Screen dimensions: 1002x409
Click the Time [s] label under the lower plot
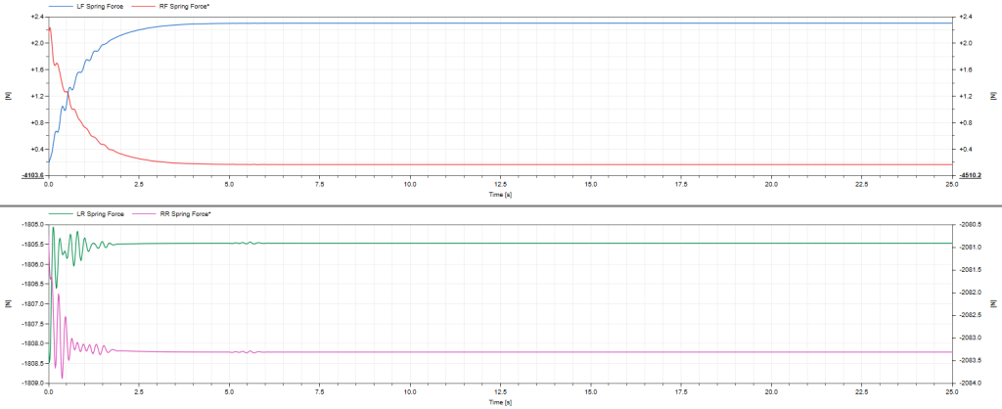[500, 402]
